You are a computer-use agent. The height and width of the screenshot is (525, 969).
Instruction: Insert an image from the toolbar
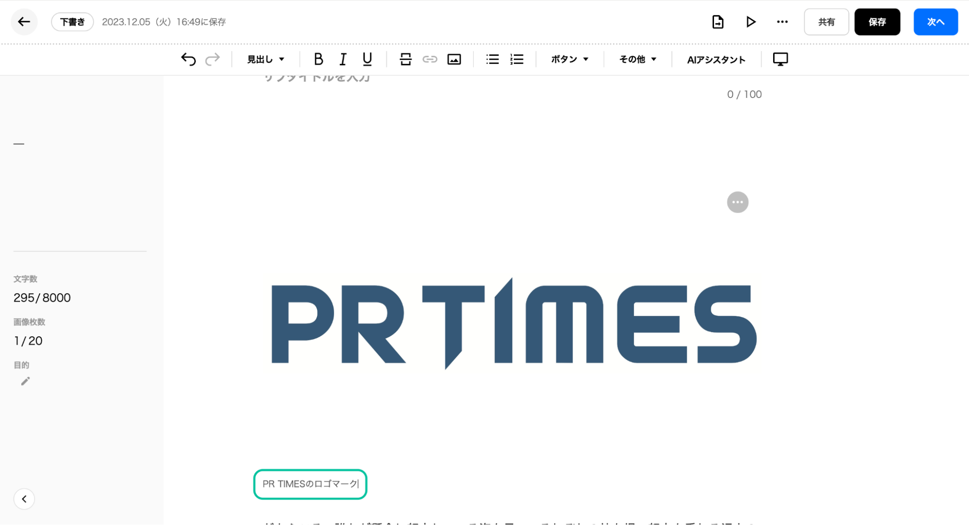tap(454, 59)
